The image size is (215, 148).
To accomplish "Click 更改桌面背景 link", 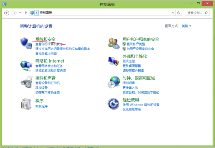I will coord(132,66).
